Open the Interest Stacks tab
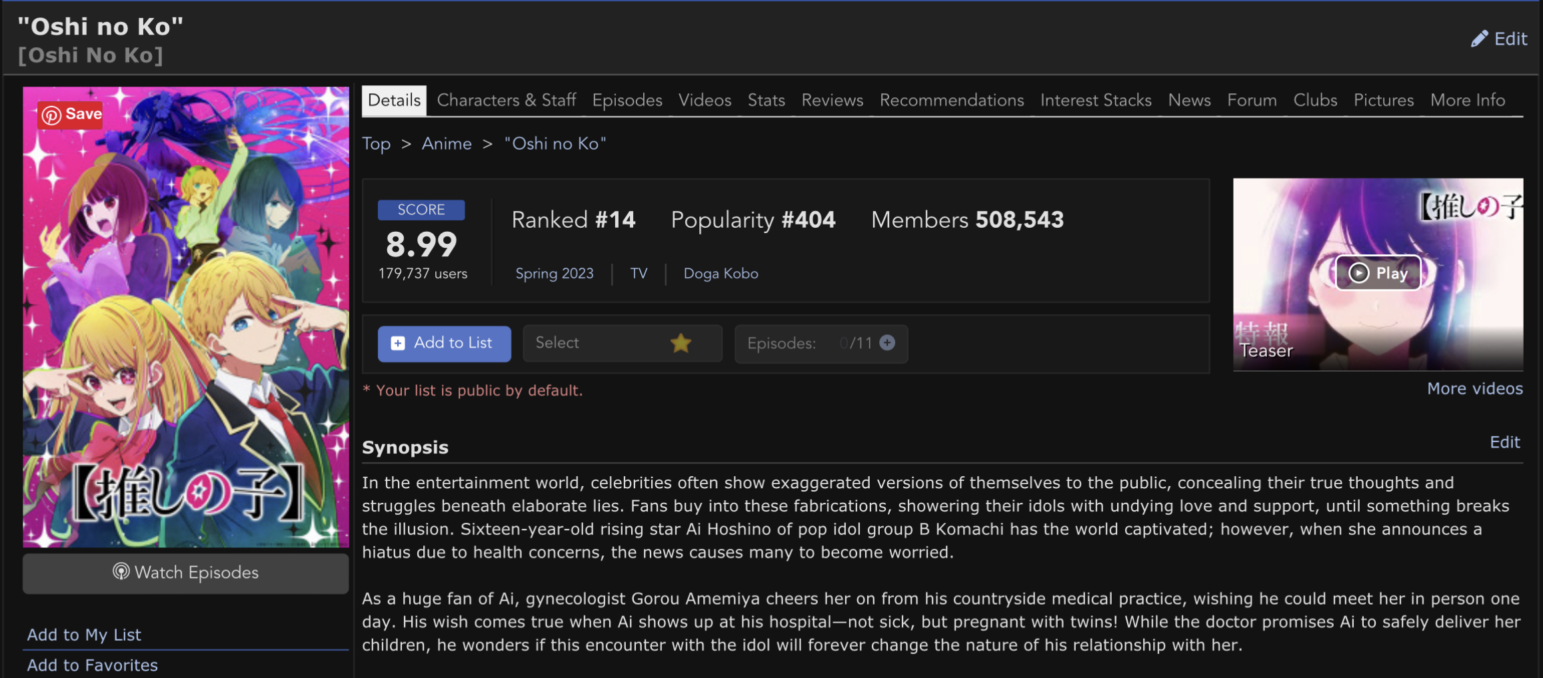 1096,100
